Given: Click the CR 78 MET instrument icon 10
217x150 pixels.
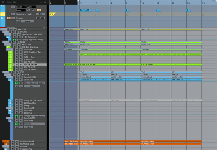Looking at the screenshot, I should (11, 67).
